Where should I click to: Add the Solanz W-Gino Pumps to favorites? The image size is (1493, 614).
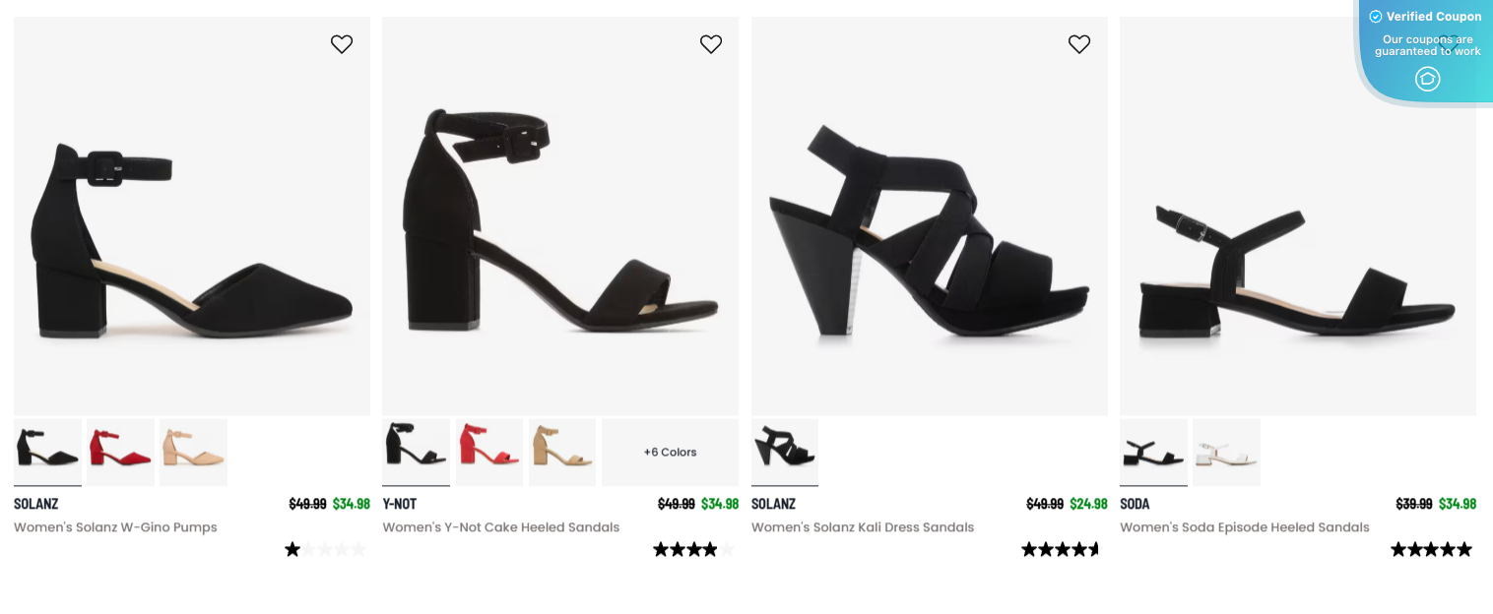pos(342,44)
